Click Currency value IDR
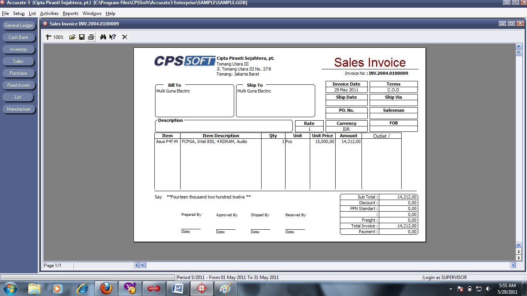This screenshot has height=296, width=527. point(346,129)
